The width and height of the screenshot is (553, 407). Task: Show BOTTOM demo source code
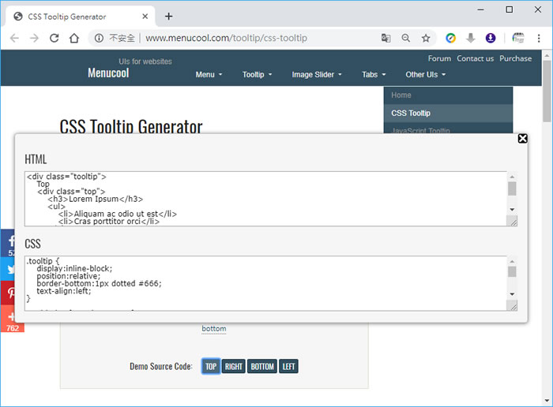262,367
